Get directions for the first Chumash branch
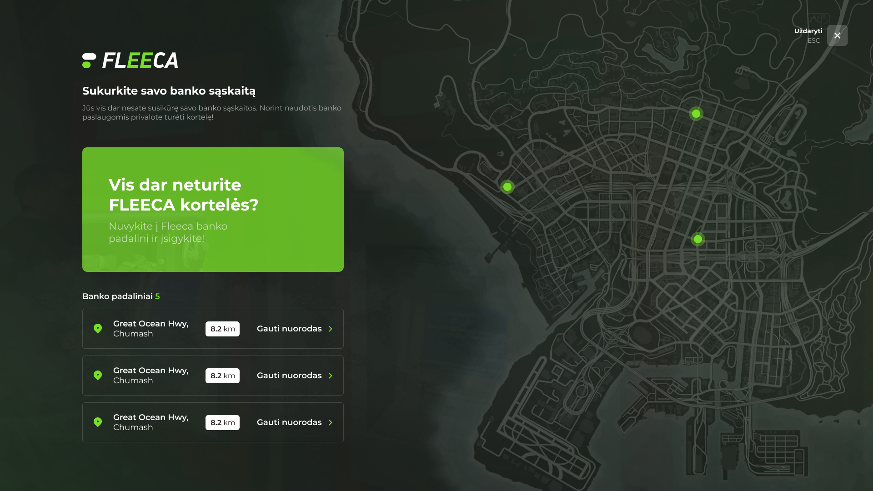 [x=289, y=329]
